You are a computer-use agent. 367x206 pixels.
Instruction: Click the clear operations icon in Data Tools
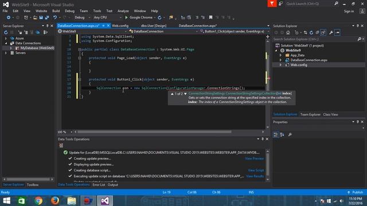(61, 145)
